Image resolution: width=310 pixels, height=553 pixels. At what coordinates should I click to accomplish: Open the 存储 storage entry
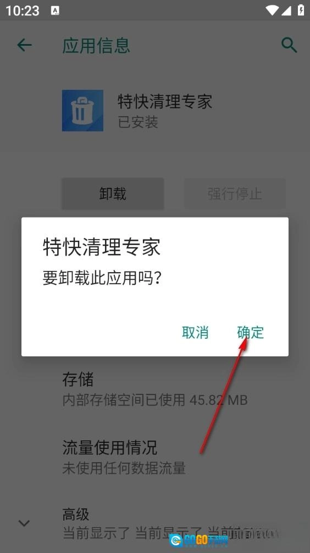tap(155, 389)
